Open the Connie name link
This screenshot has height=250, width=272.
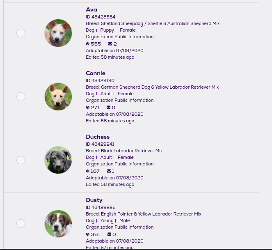click(x=96, y=73)
